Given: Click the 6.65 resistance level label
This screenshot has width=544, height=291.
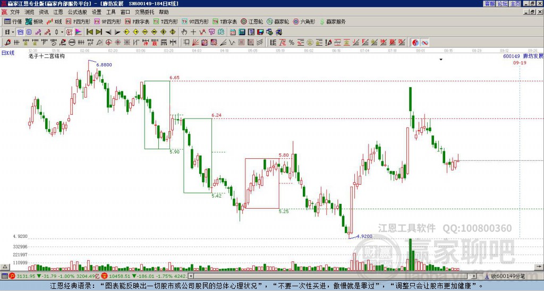Looking at the screenshot, I should pos(174,78).
